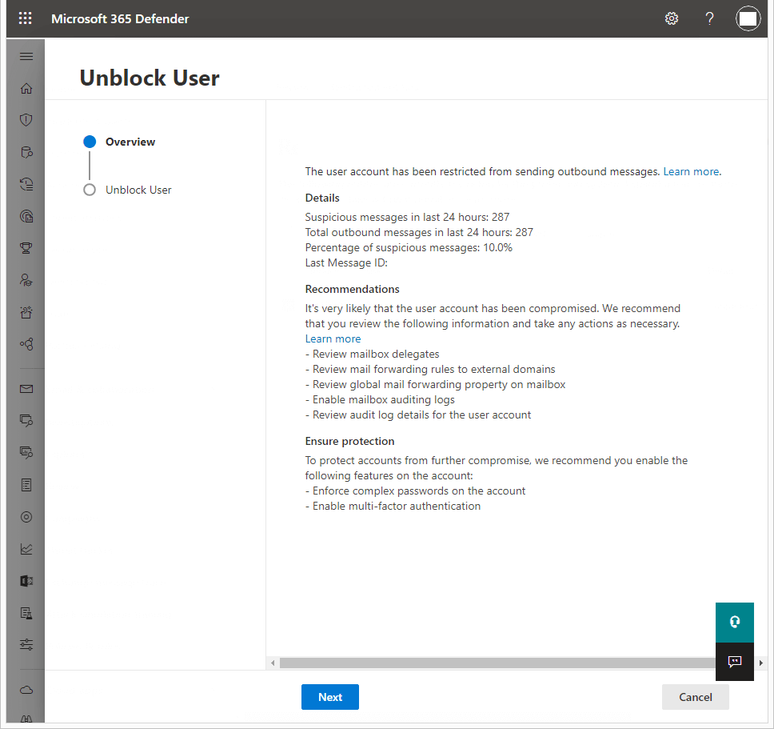Click 'Review global mail forwarding property on mailbox'
This screenshot has width=774, height=729.
point(439,384)
